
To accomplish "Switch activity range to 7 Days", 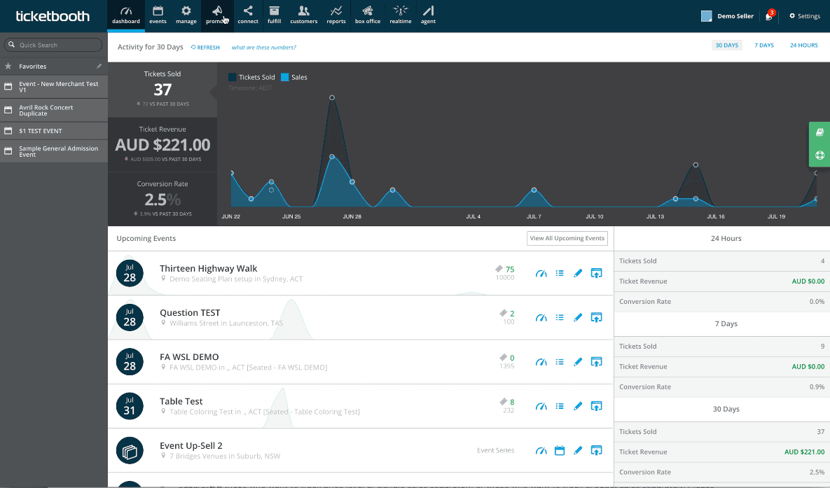I will click(x=763, y=46).
